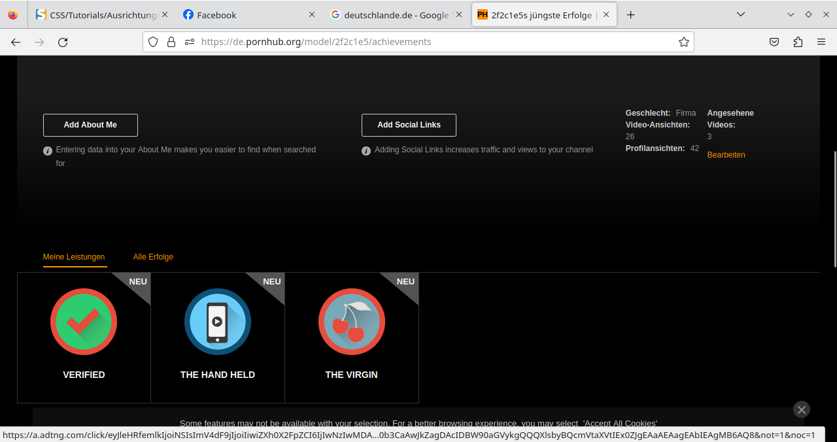
Task: Open the tracking protection shield icon
Action: [x=153, y=42]
